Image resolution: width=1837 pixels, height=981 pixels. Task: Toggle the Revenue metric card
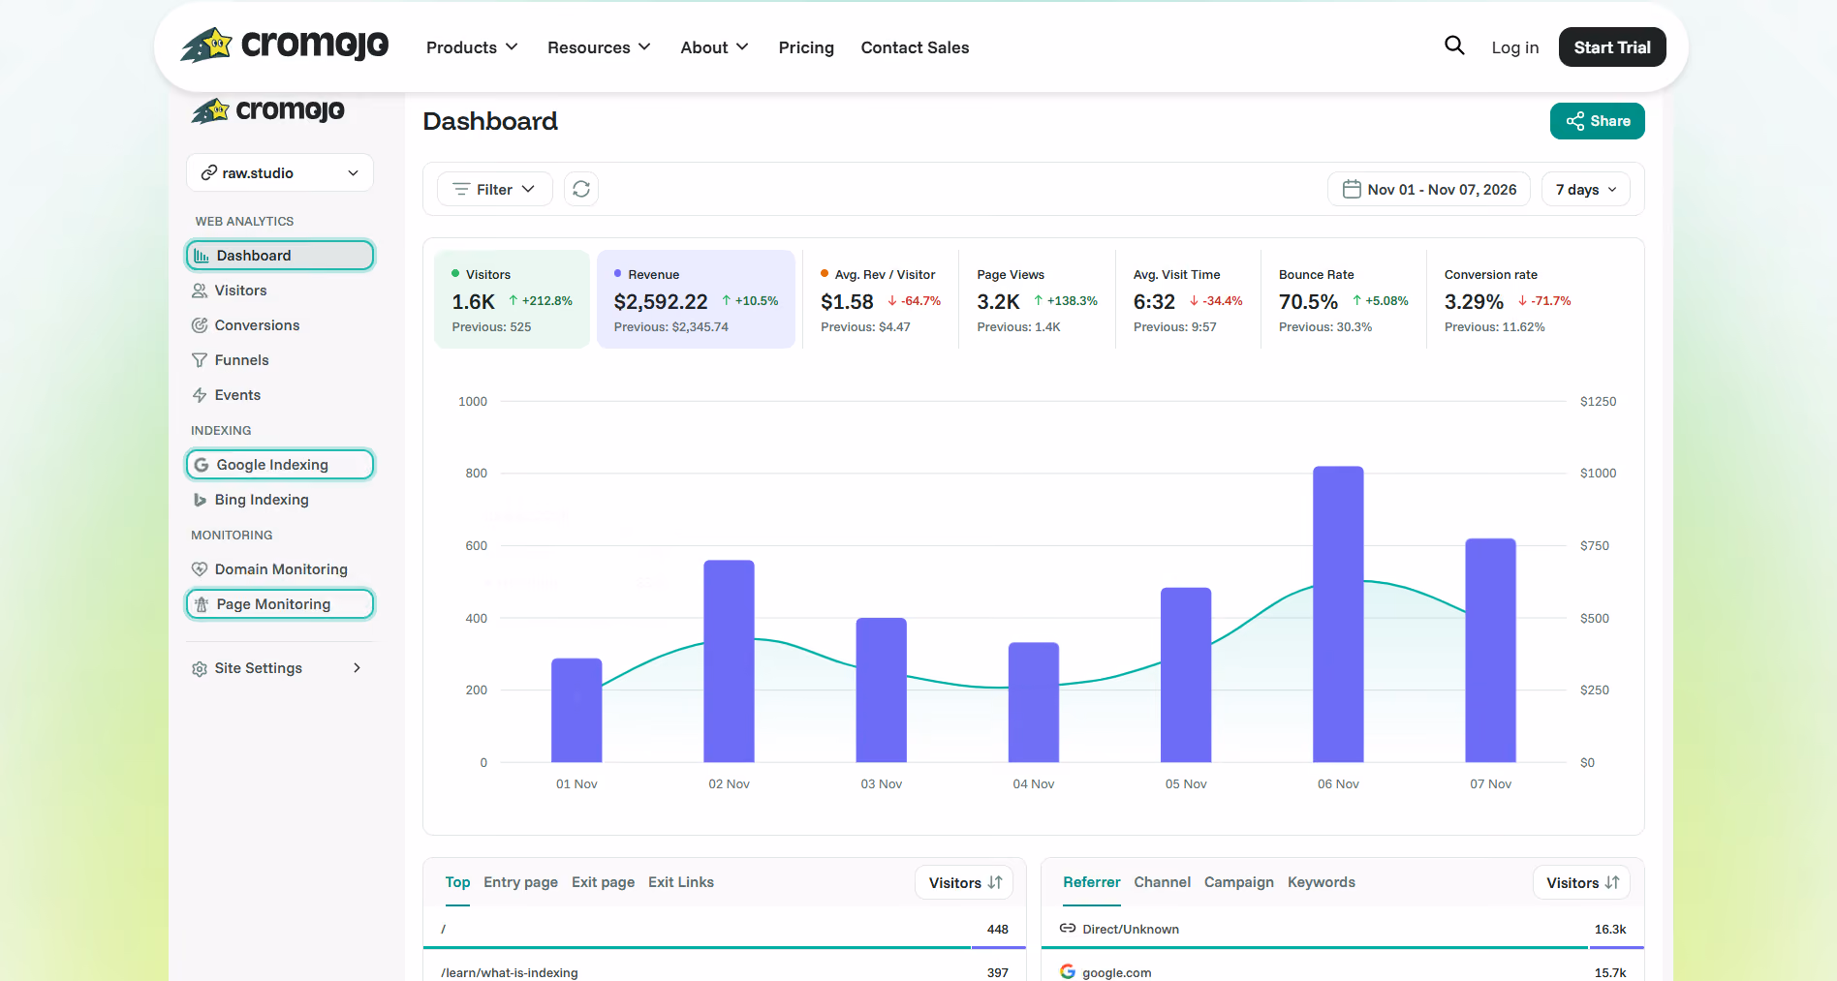tap(696, 299)
